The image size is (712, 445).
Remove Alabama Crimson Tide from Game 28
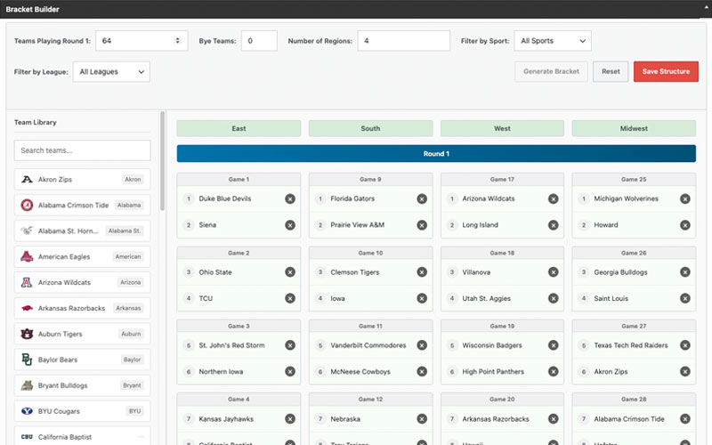point(685,419)
